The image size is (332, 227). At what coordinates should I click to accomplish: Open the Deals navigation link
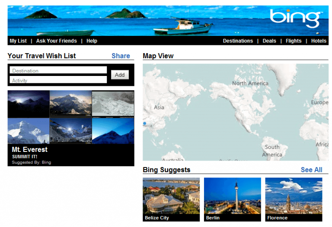(x=269, y=41)
